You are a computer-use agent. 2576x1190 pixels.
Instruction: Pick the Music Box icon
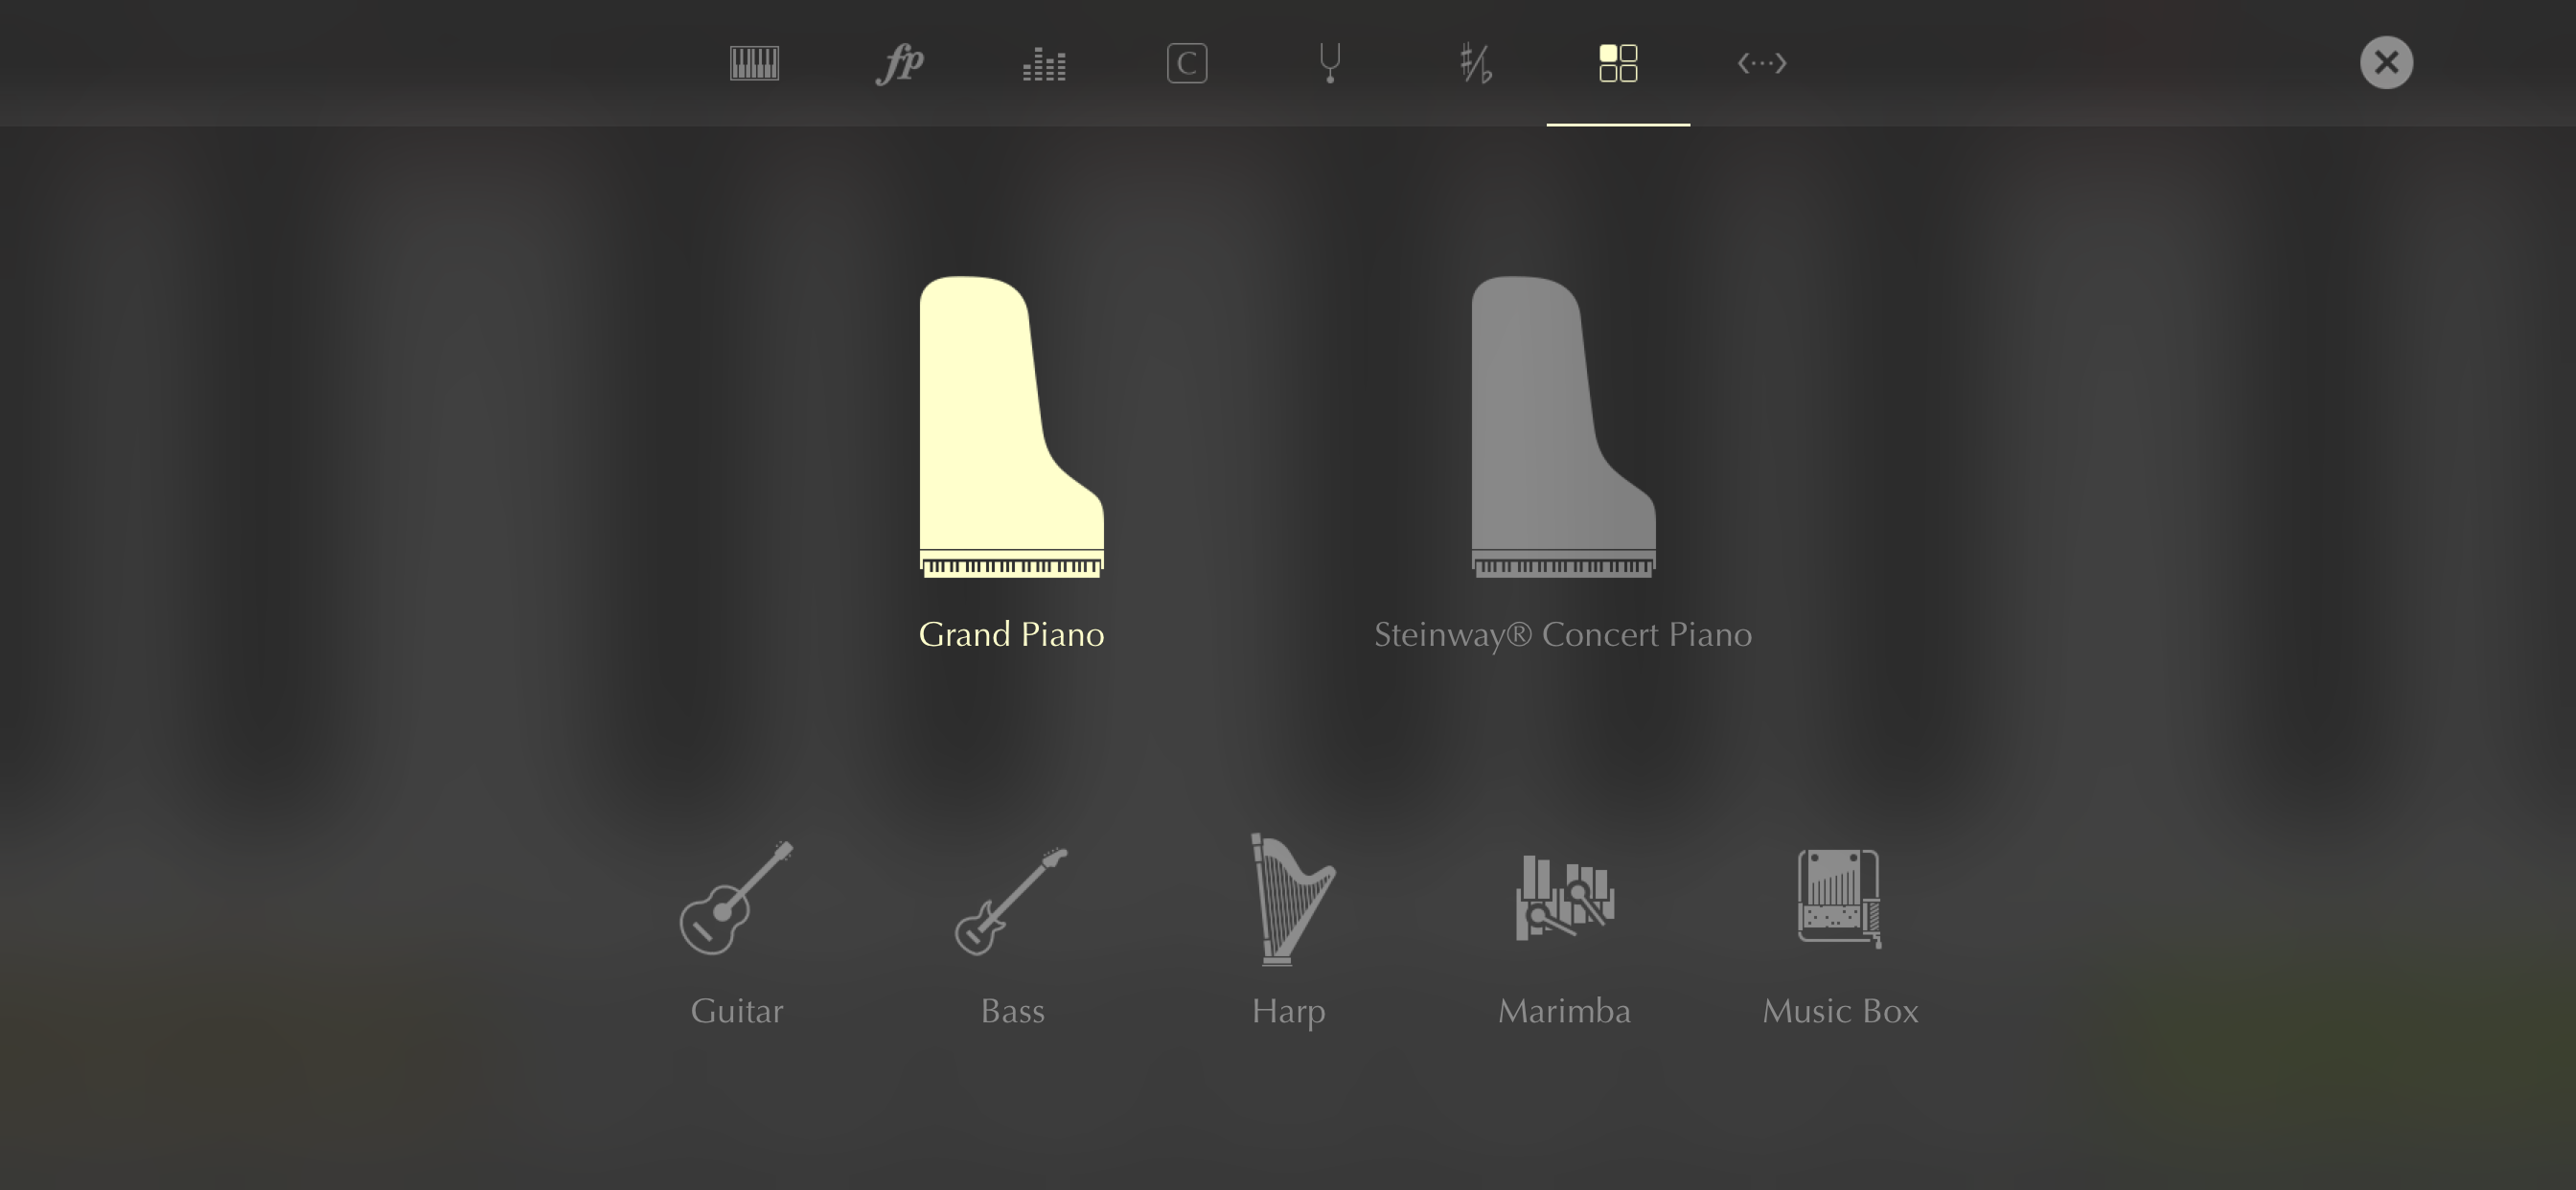coord(1839,897)
